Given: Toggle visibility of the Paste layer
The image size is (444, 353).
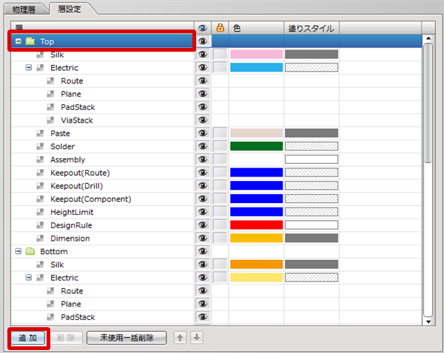Looking at the screenshot, I should click(203, 134).
